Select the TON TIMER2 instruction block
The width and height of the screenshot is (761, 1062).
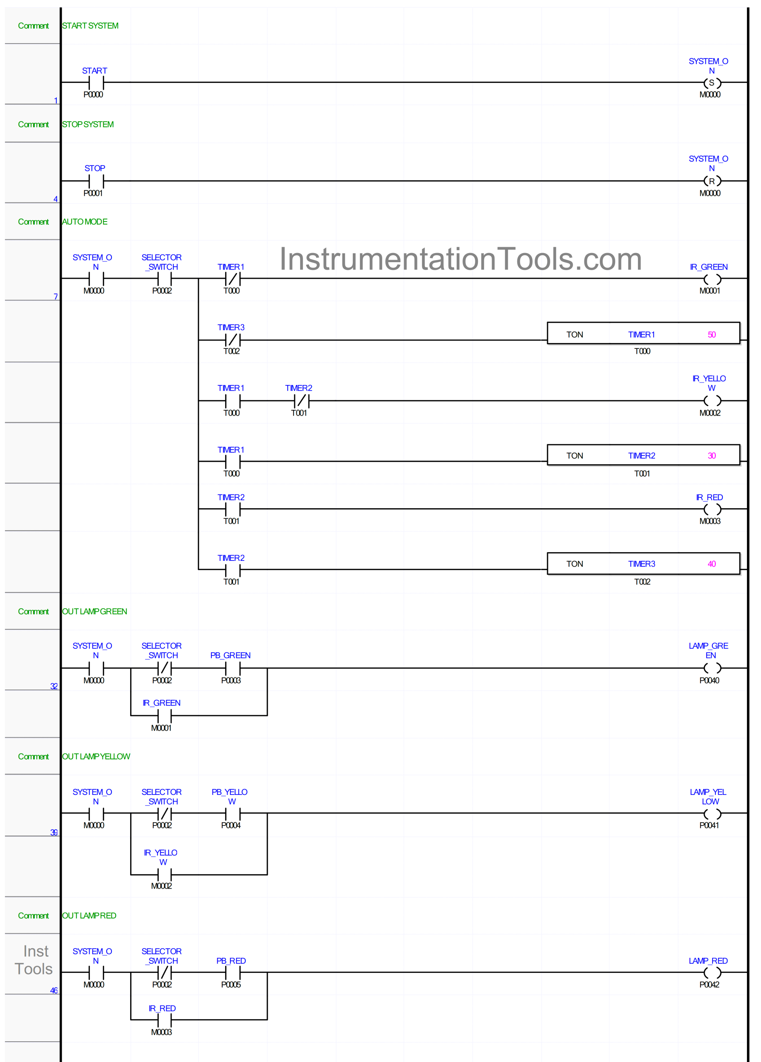point(643,455)
